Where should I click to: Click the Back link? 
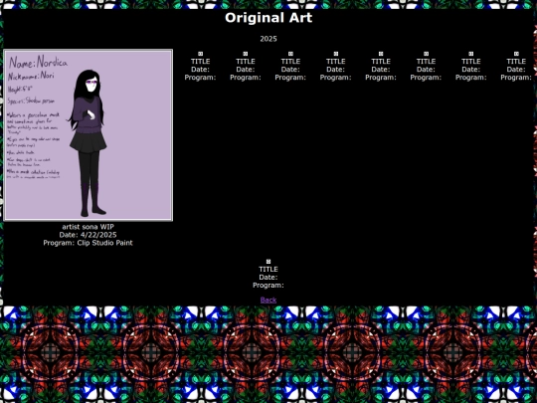(x=268, y=300)
